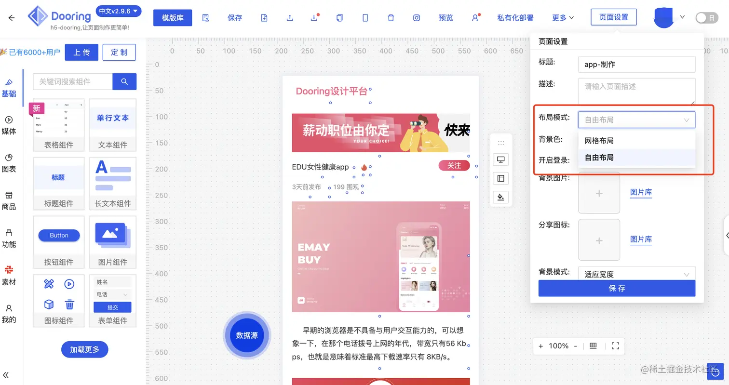Switch to the 基础 component tab
The height and width of the screenshot is (385, 729).
(x=9, y=88)
